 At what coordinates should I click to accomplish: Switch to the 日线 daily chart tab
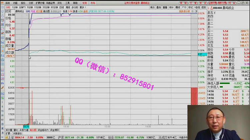click(x=62, y=7)
